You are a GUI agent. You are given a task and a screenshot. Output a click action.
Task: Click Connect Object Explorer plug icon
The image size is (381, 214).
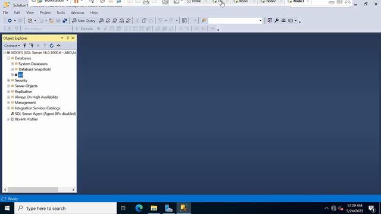tap(24, 45)
